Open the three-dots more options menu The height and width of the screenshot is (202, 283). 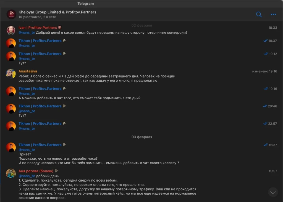point(273,14)
